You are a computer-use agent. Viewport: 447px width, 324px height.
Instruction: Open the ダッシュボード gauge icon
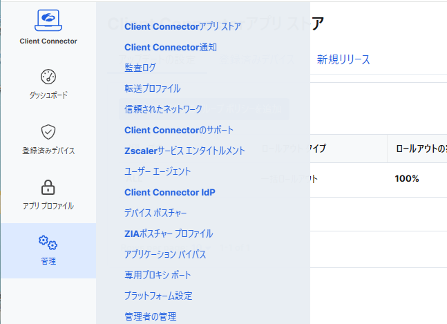pos(48,77)
